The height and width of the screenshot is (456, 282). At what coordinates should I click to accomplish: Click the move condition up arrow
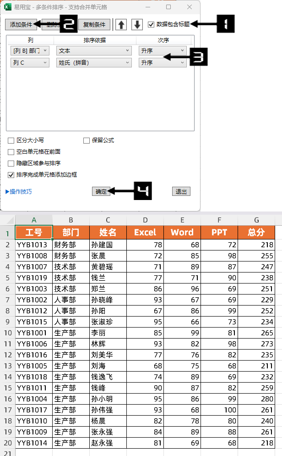tap(121, 25)
